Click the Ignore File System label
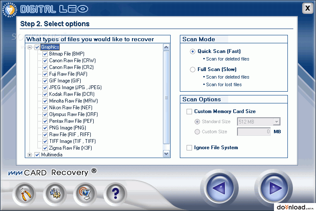316x211 pixels. [216, 148]
